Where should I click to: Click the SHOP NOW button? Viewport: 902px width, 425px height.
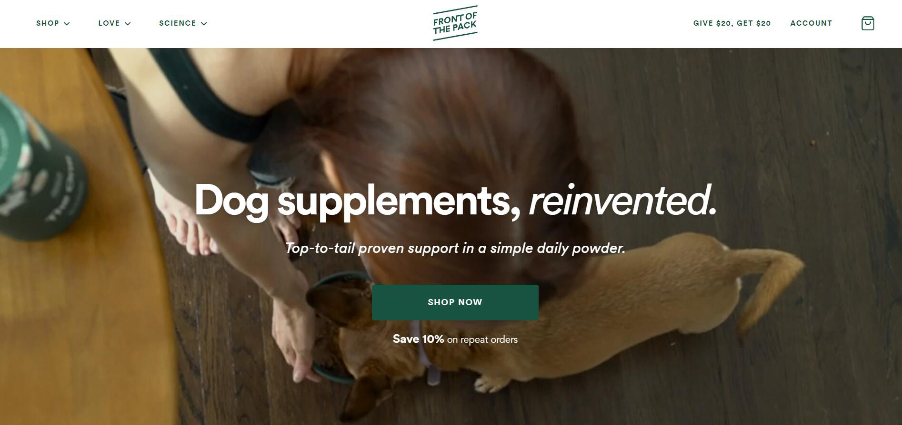pyautogui.click(x=455, y=302)
